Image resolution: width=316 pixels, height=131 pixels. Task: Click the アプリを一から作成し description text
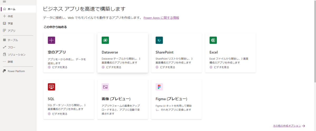pyautogui.click(x=67, y=61)
